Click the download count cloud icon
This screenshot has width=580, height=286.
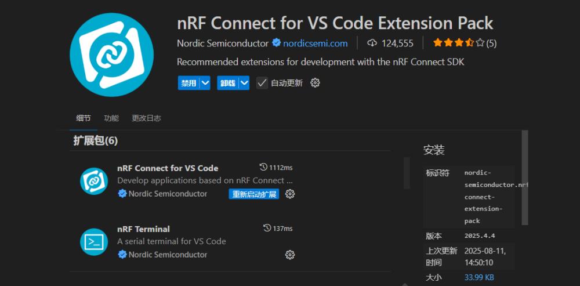[x=372, y=43]
